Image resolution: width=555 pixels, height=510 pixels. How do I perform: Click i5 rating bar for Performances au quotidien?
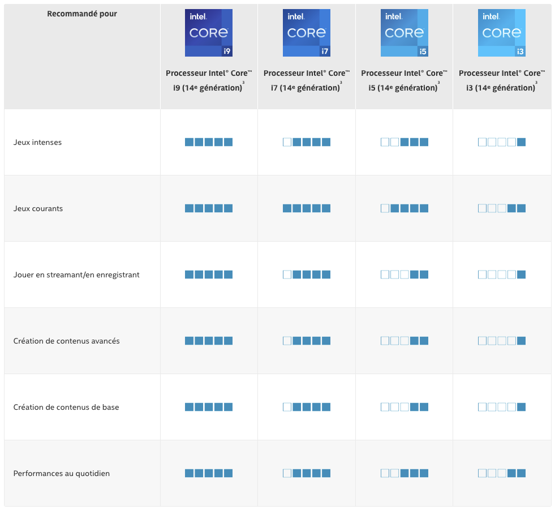404,473
